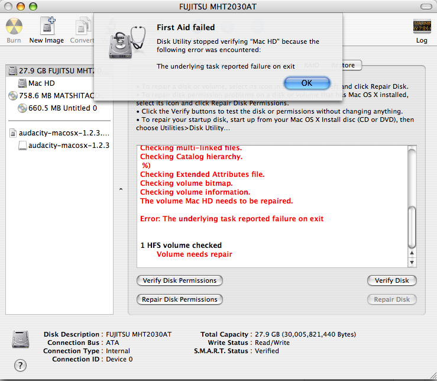Click Repair Disk Permissions button
This screenshot has height=381, width=437.
(x=180, y=299)
